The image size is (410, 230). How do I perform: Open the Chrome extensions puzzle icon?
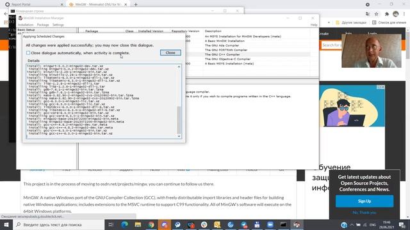pyautogui.click(x=387, y=14)
